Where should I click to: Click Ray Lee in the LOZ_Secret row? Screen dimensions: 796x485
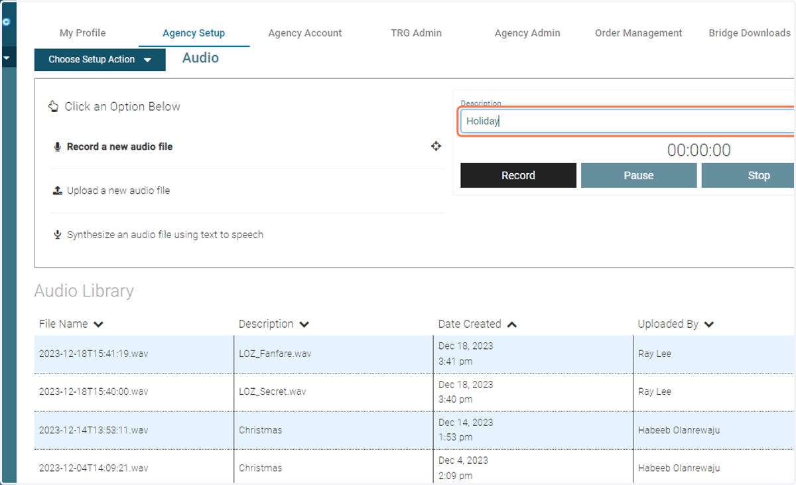pos(655,392)
